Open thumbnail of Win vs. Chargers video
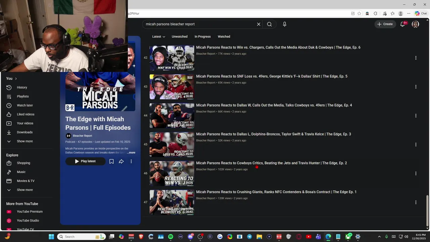Screen dimensions: 430x242 [172, 58]
